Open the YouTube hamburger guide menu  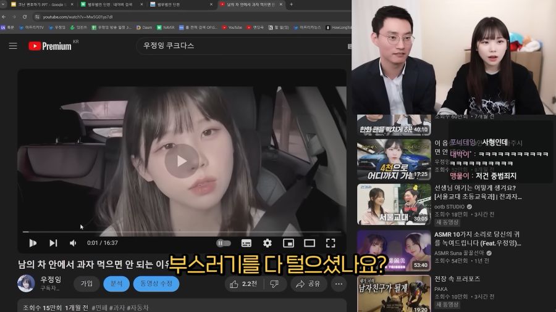tap(13, 46)
